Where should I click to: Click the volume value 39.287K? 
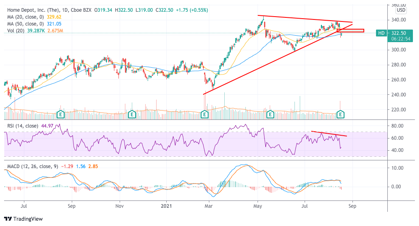[x=36, y=31]
